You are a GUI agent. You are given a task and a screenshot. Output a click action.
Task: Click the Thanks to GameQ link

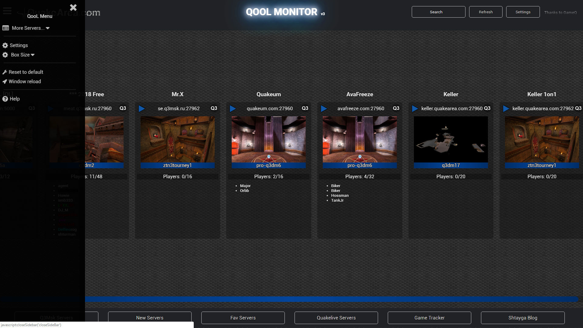[x=560, y=12]
